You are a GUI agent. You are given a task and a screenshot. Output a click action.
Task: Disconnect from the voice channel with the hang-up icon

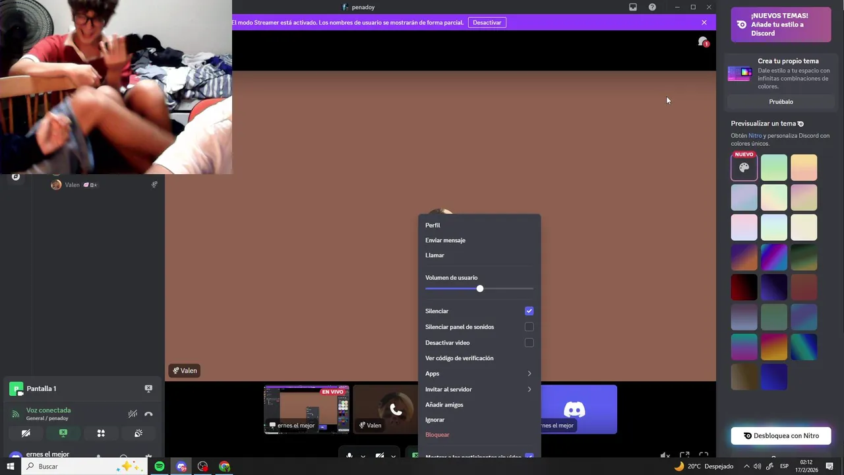coord(148,414)
